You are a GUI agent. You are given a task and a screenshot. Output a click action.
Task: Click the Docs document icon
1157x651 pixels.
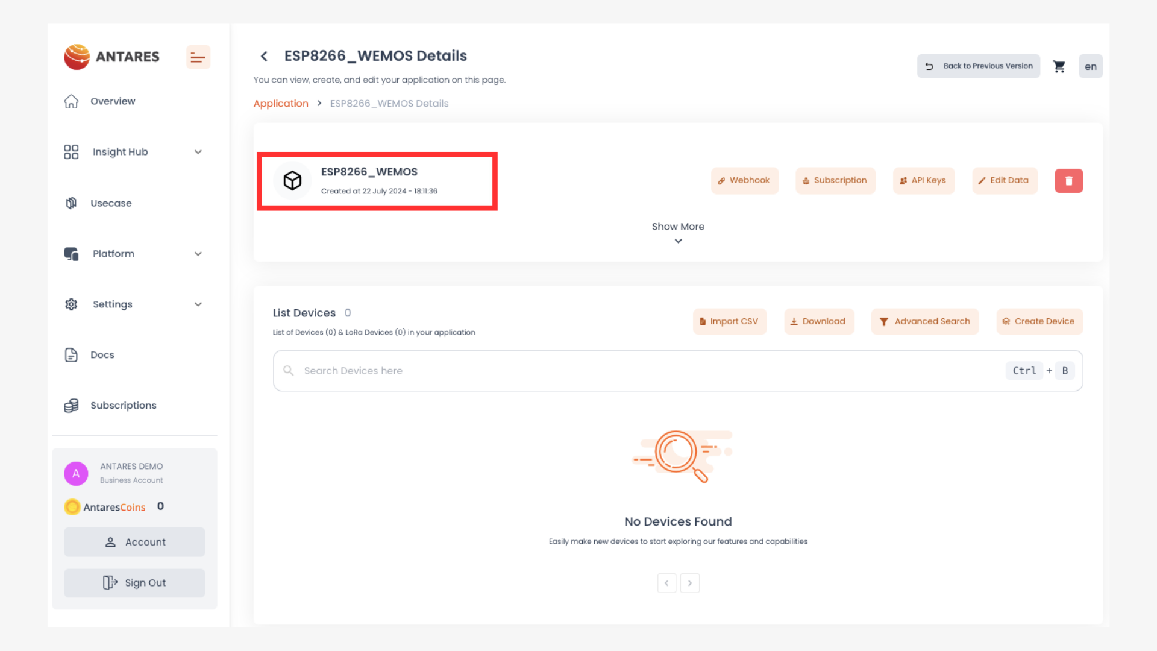click(71, 355)
